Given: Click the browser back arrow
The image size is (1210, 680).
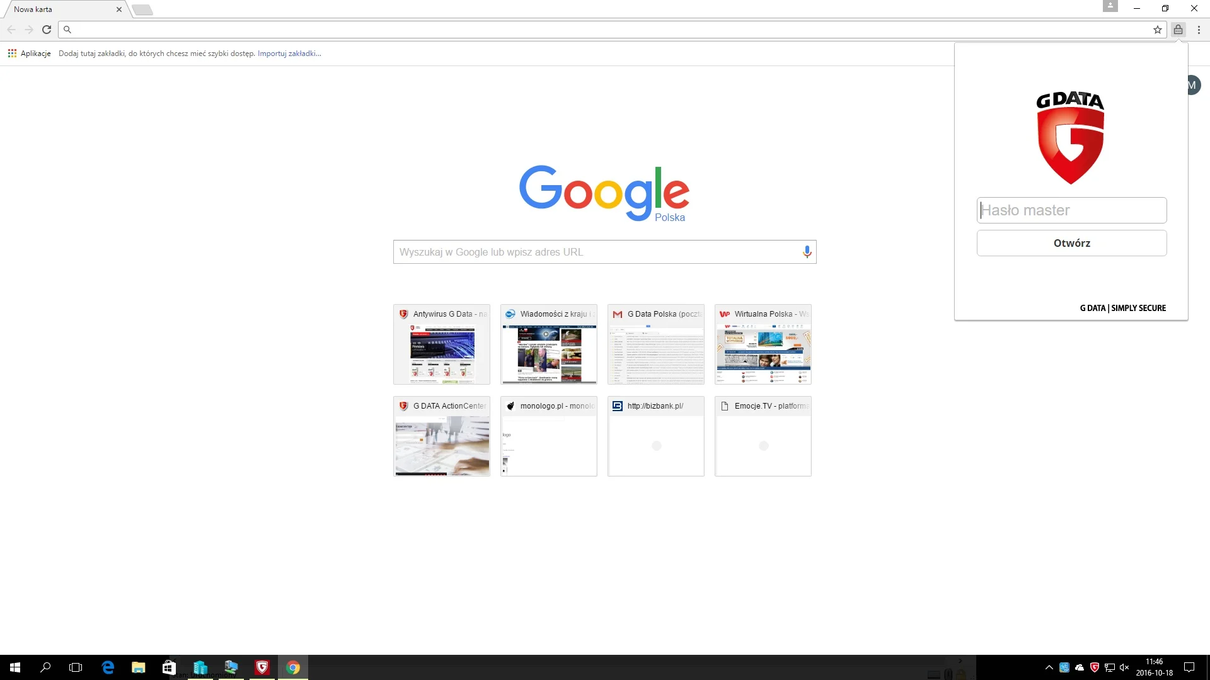Looking at the screenshot, I should click(11, 30).
